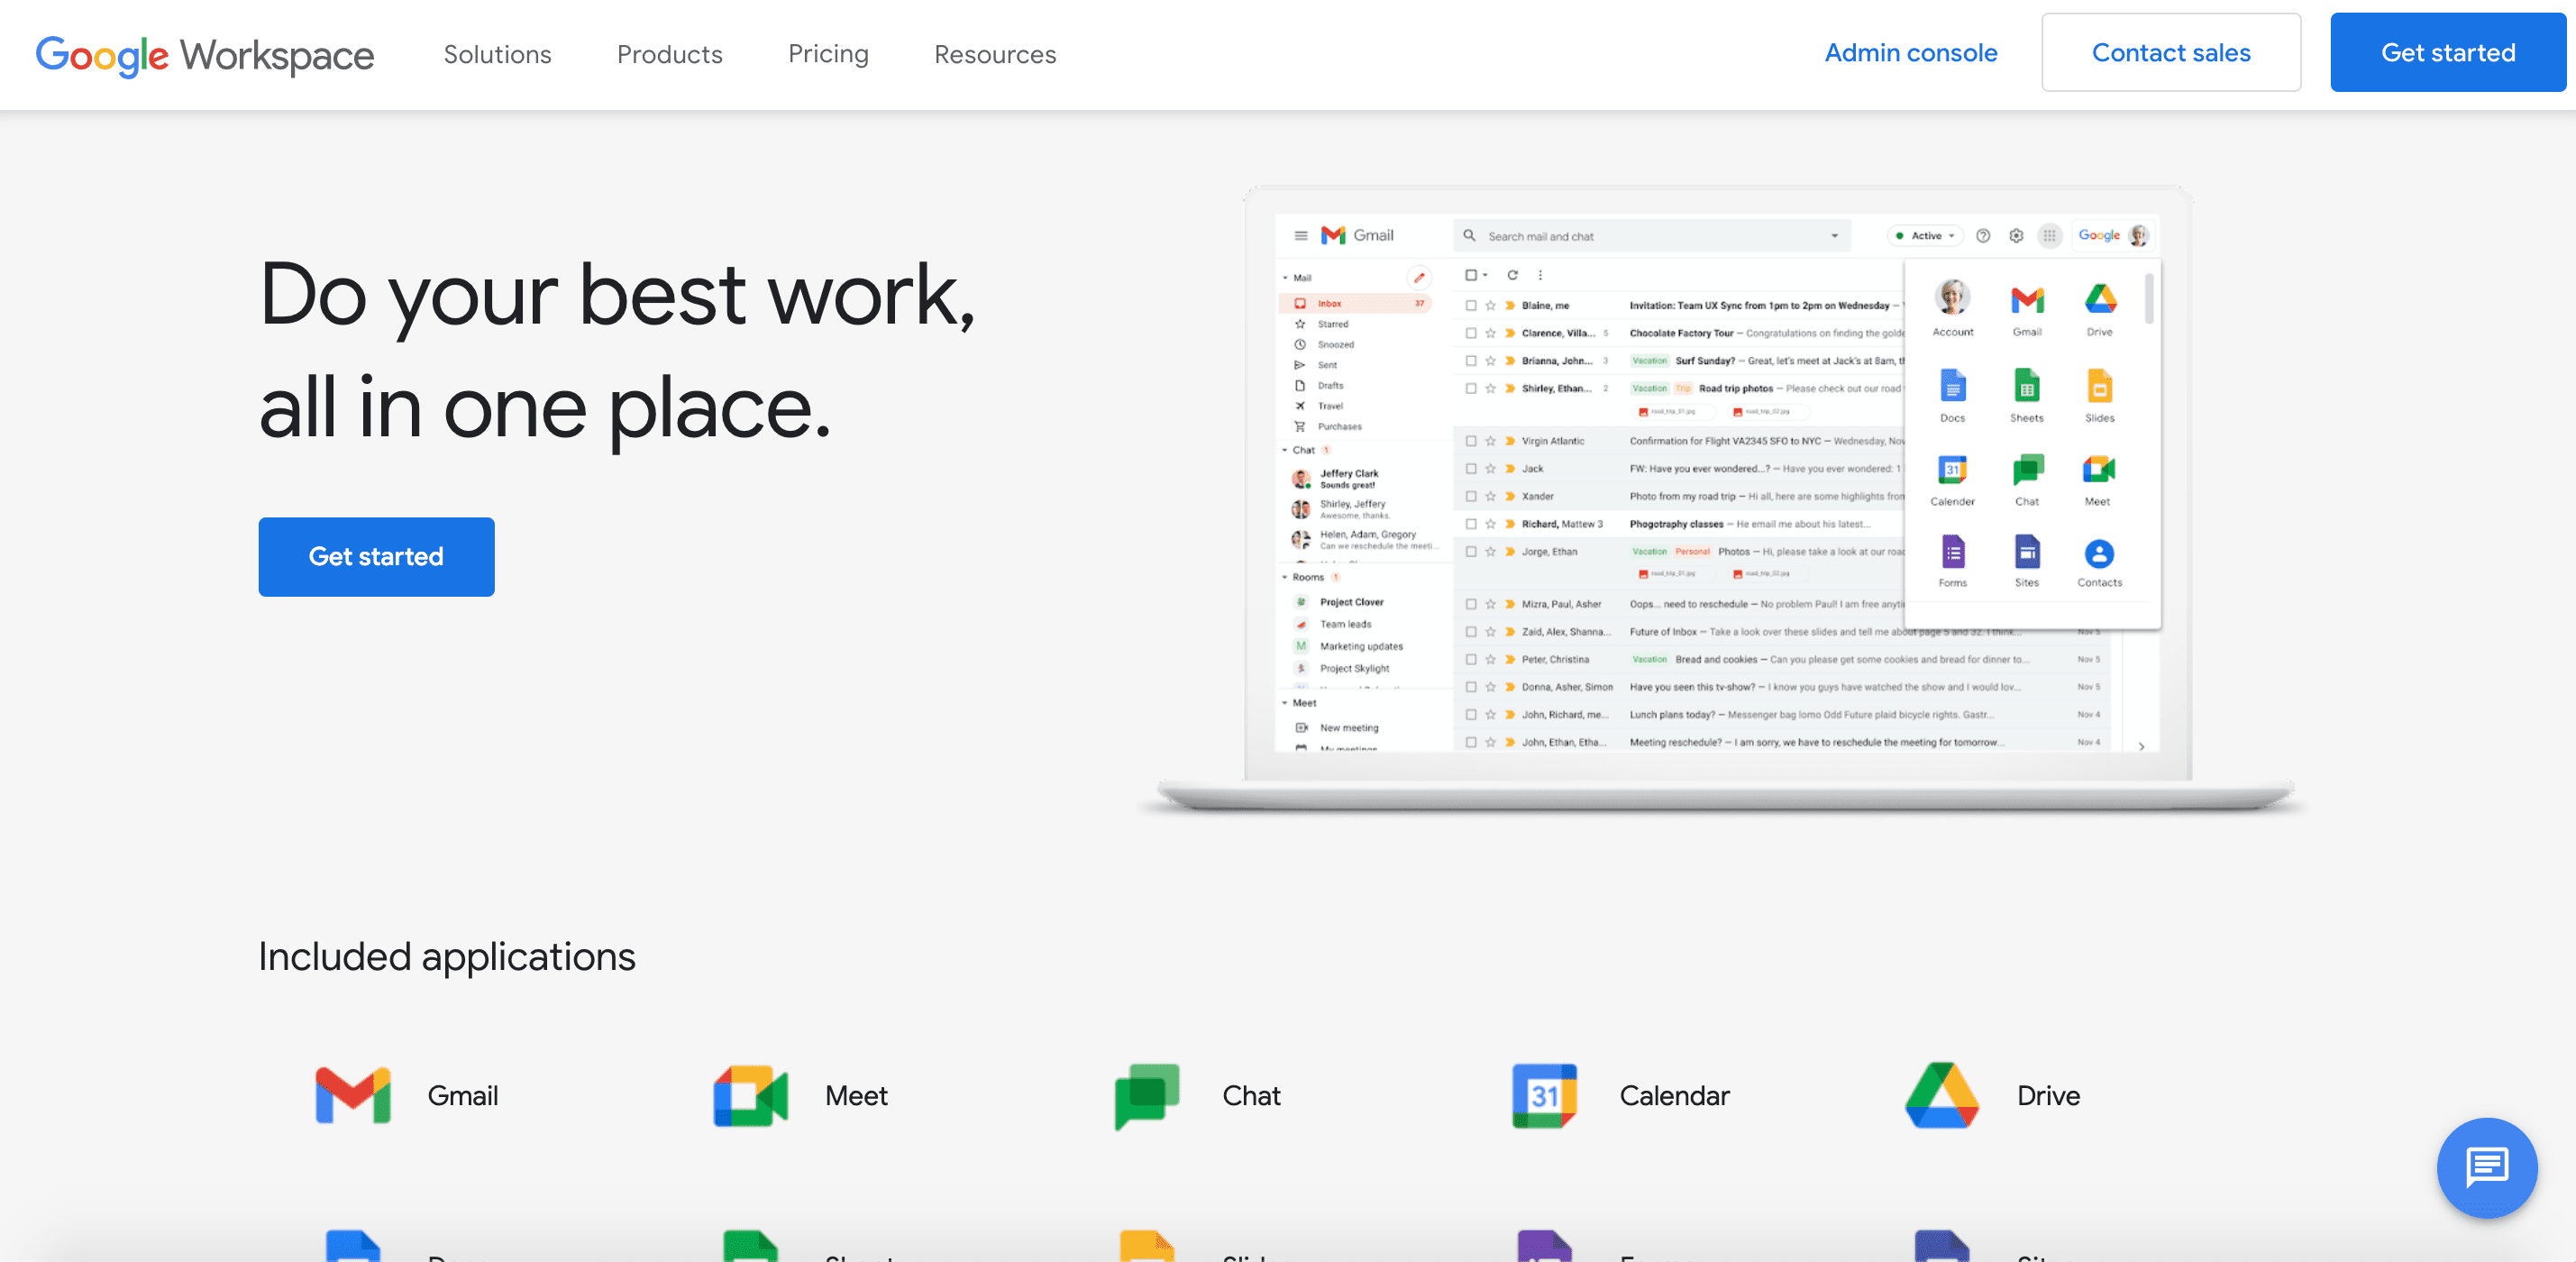Click the hero Get started button
The width and height of the screenshot is (2576, 1262).
[x=376, y=556]
